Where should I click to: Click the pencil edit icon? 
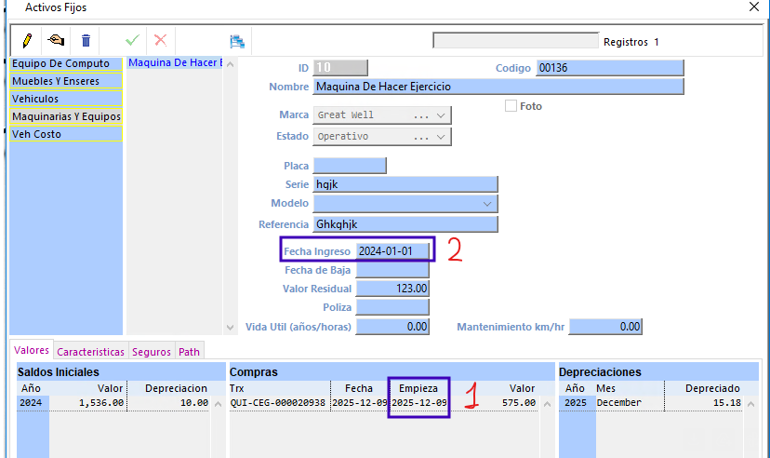(28, 41)
